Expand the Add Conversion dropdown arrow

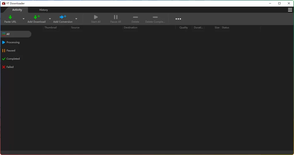coord(76,19)
